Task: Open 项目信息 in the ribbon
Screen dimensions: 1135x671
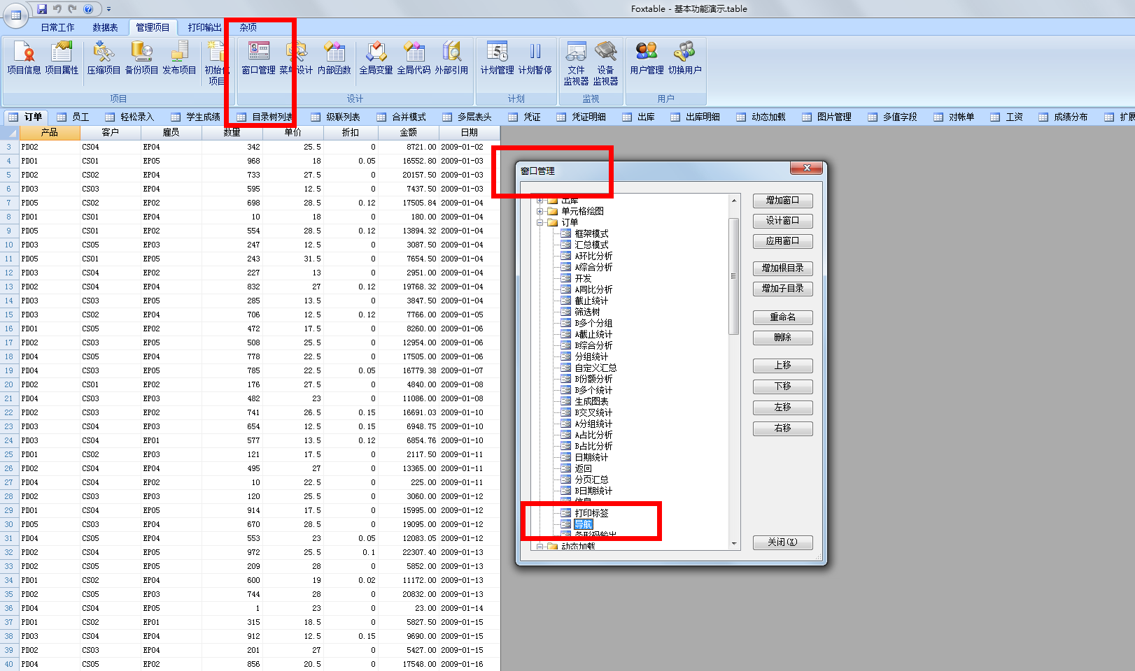Action: point(24,58)
